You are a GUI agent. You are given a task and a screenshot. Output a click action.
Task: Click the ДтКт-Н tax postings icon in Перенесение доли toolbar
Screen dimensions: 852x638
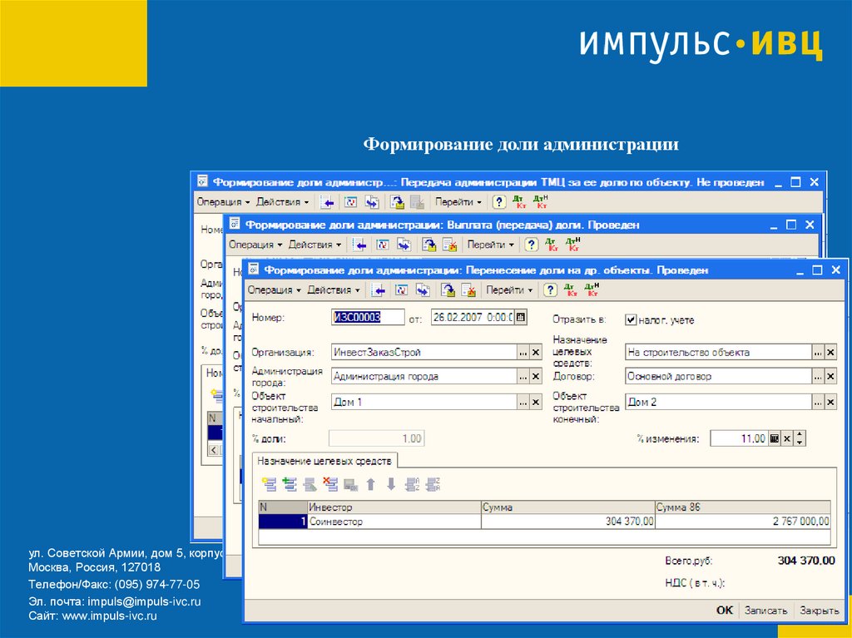point(592,289)
